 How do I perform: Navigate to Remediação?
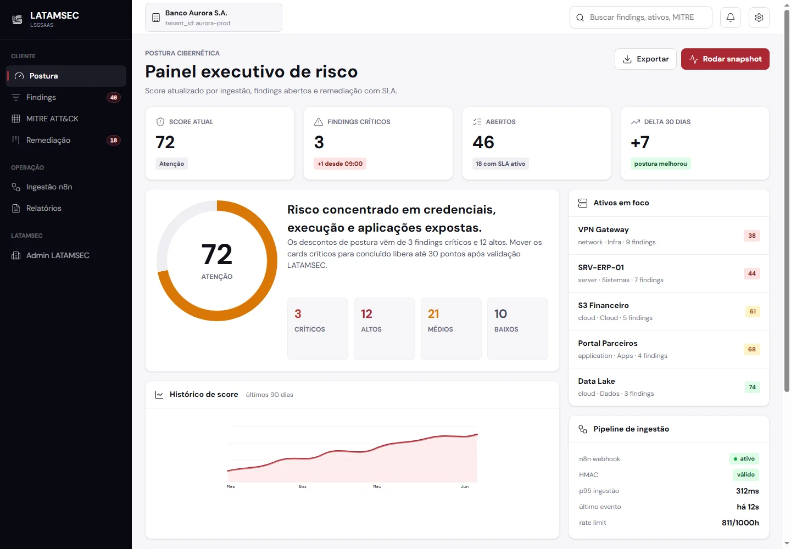(66, 140)
